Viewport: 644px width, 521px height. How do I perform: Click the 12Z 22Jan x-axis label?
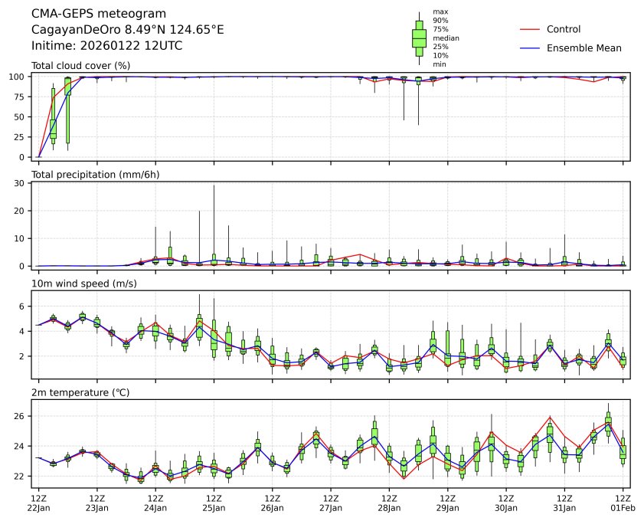point(38,502)
